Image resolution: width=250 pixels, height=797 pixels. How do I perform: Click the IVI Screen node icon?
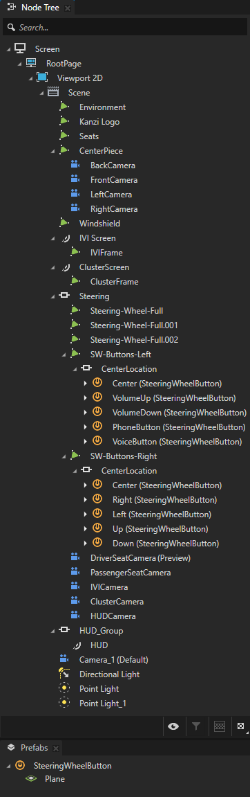pyautogui.click(x=66, y=238)
